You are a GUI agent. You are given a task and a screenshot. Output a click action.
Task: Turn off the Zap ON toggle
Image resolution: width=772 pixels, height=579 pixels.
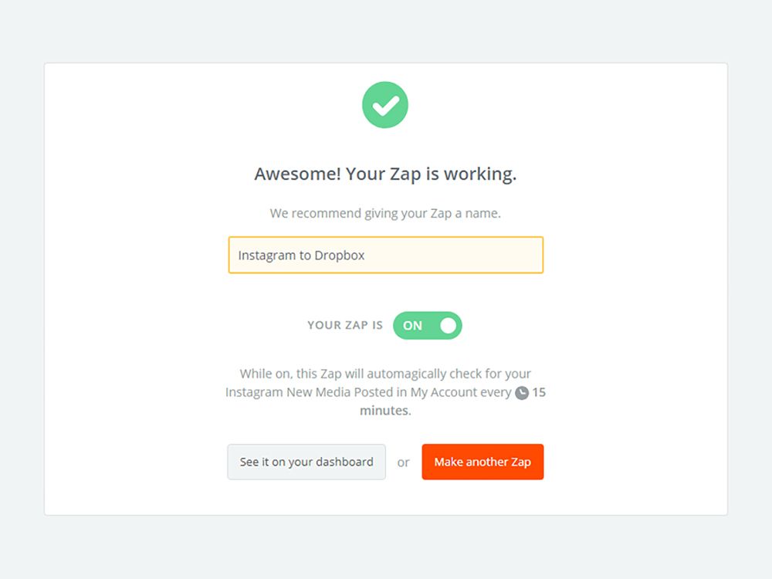point(427,326)
